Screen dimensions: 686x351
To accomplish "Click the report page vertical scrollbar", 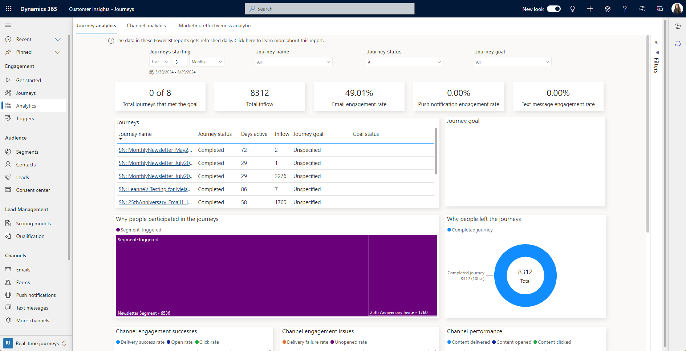I will coord(648,134).
